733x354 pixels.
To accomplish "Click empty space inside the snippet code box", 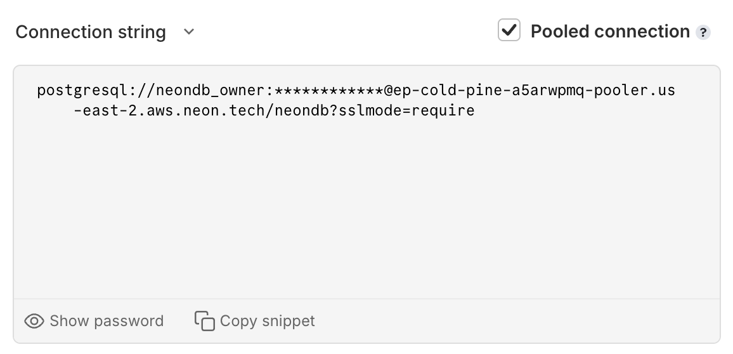I will (x=366, y=206).
